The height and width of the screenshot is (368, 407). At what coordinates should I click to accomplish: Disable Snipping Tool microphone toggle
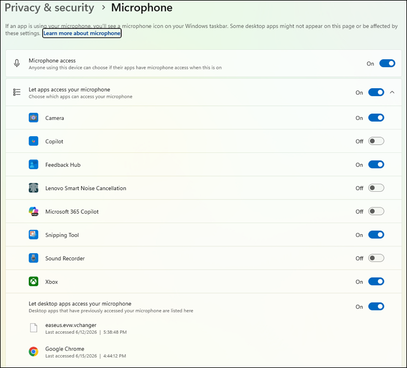point(376,235)
